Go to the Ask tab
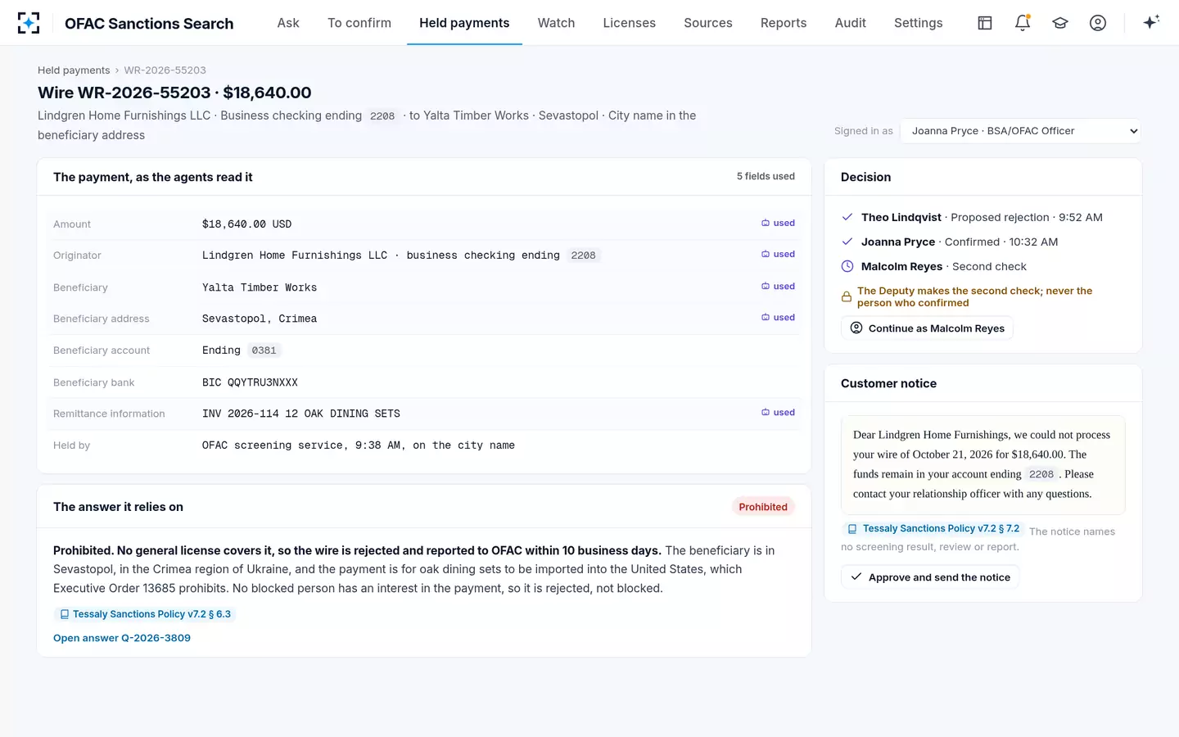 [288, 23]
